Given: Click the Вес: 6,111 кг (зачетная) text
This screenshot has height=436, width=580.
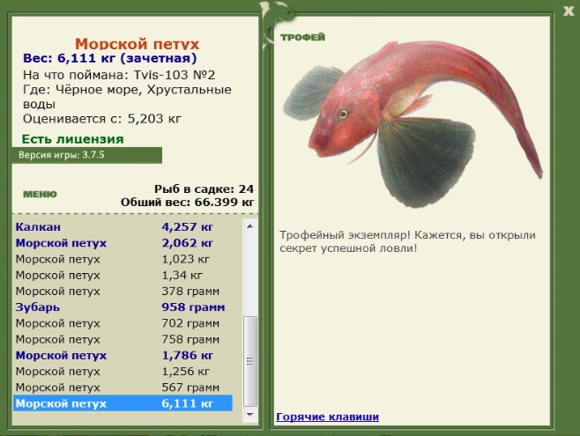Looking at the screenshot, I should pos(110,58).
